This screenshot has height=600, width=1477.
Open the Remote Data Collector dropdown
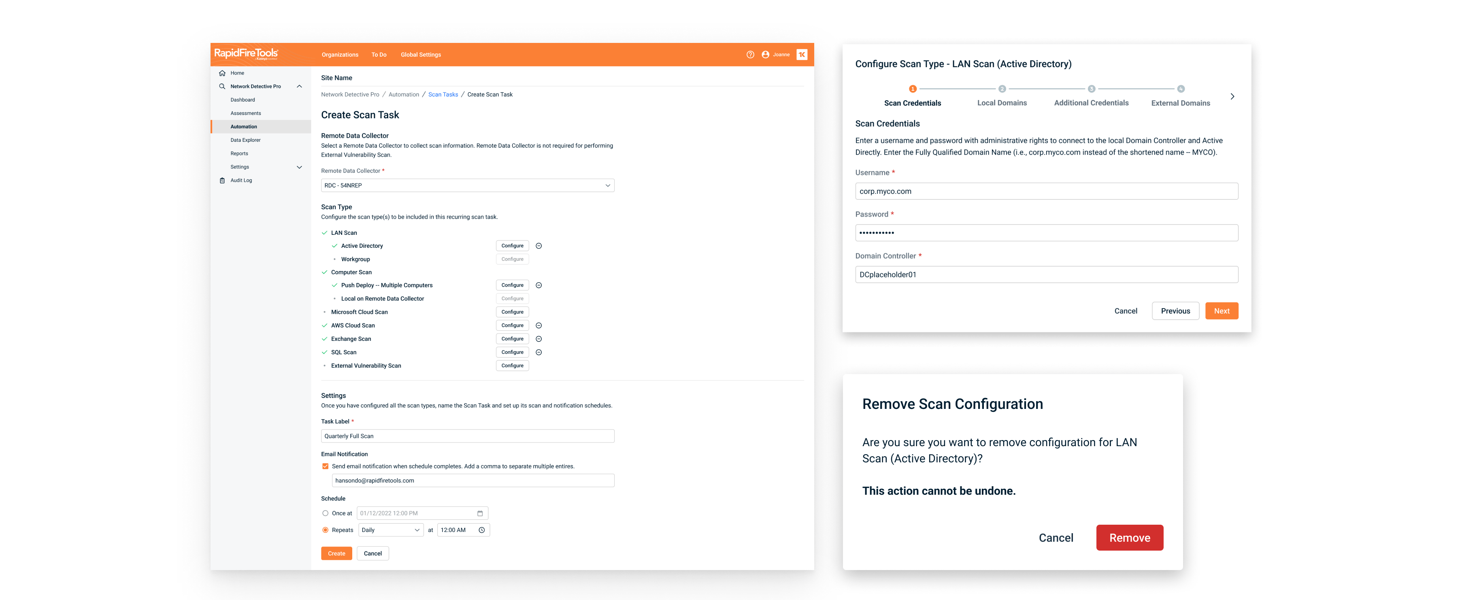467,185
